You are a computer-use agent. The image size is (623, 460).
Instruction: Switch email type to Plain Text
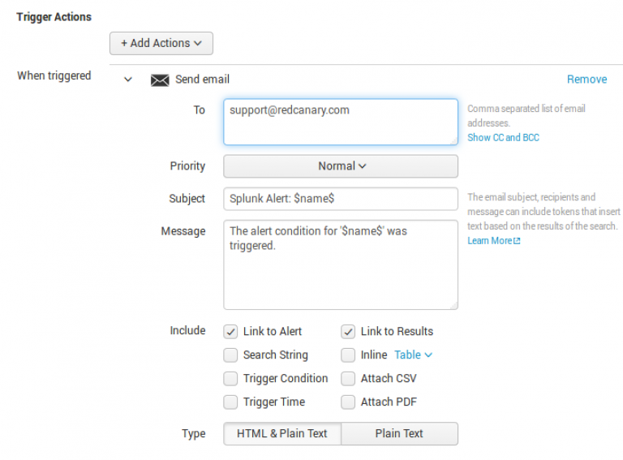tap(399, 433)
